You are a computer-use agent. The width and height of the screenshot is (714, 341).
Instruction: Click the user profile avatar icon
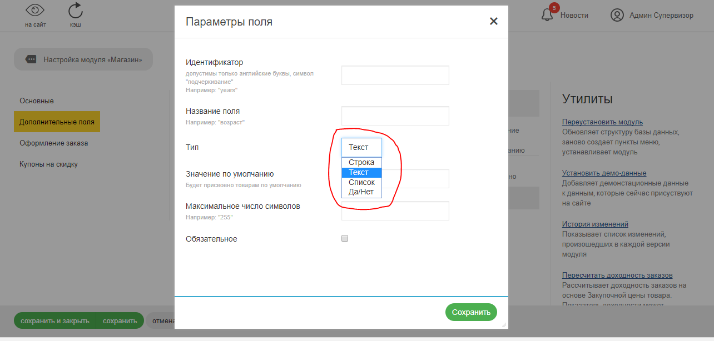(617, 15)
